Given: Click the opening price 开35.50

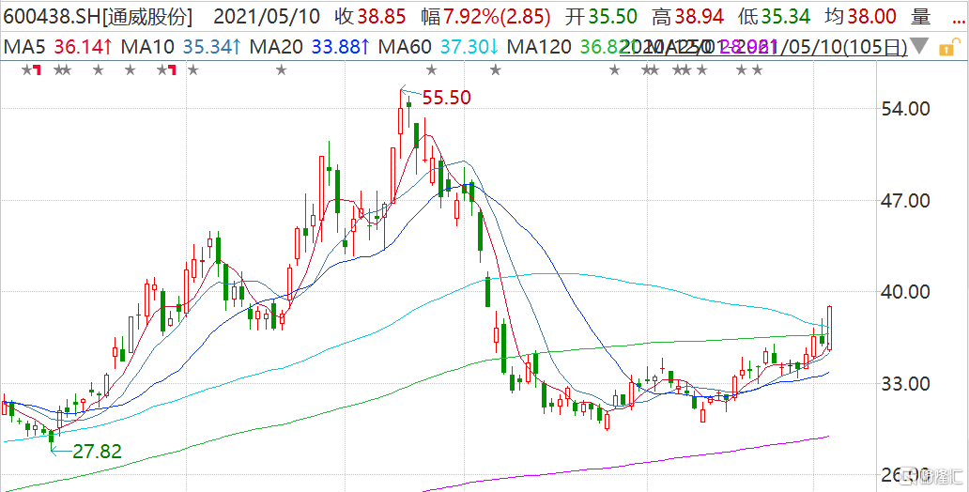Looking at the screenshot, I should pos(603,17).
